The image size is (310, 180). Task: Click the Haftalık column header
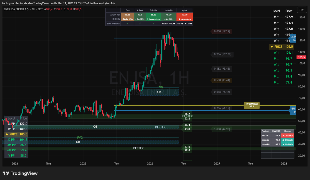click(168, 10)
